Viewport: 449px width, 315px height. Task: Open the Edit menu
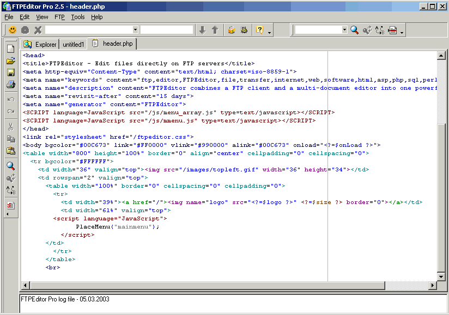pos(25,17)
